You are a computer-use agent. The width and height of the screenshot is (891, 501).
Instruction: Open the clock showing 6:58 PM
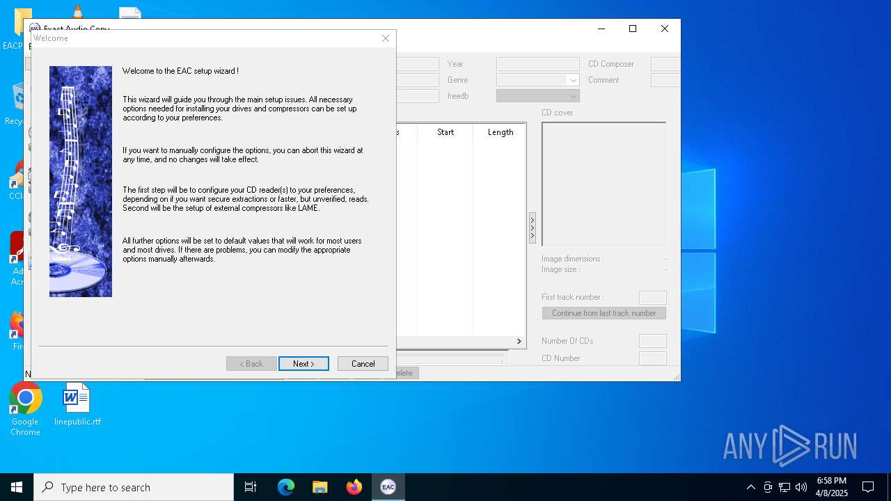pyautogui.click(x=832, y=487)
